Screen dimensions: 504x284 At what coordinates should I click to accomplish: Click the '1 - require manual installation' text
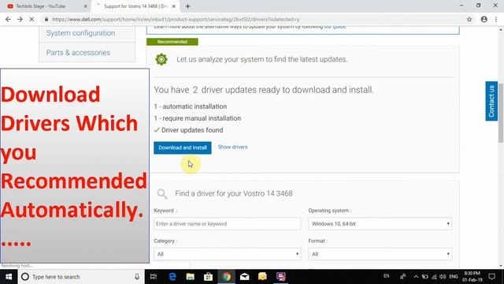(x=198, y=118)
